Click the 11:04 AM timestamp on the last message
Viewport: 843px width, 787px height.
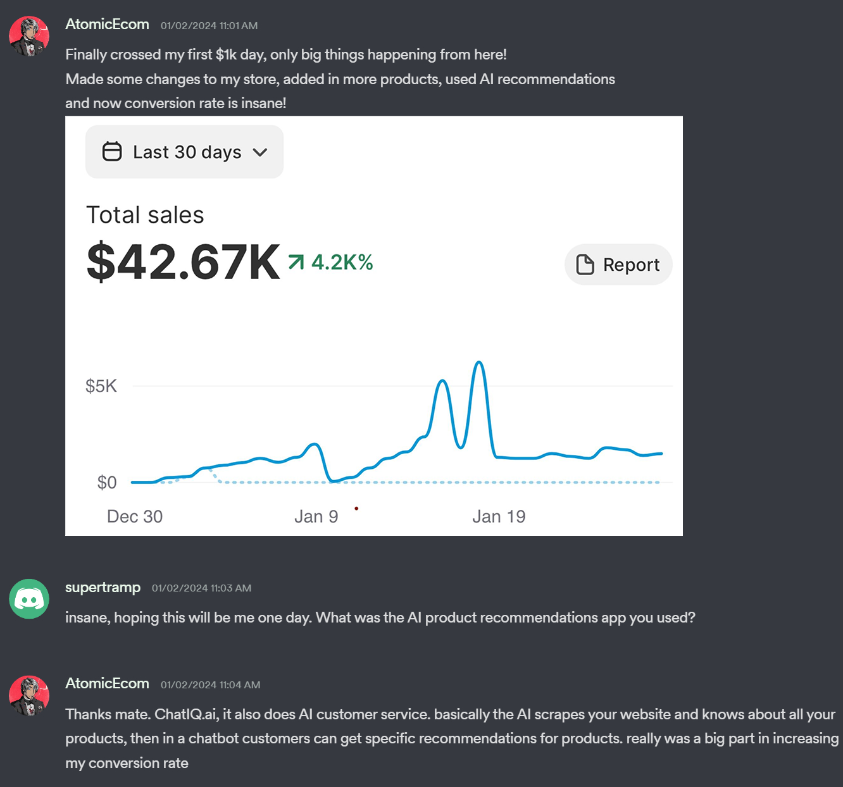pos(210,685)
